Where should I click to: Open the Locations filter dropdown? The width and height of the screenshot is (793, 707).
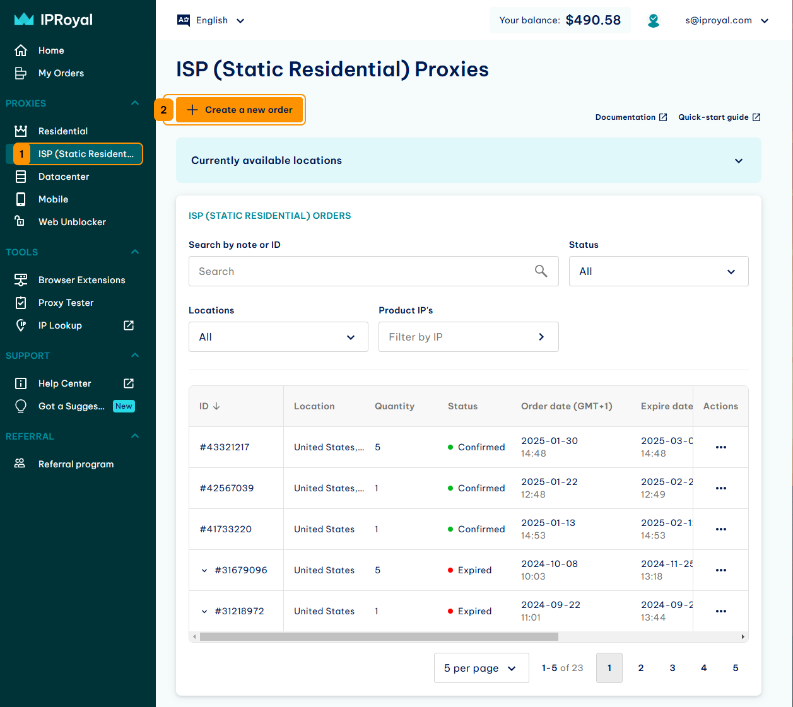tap(278, 337)
